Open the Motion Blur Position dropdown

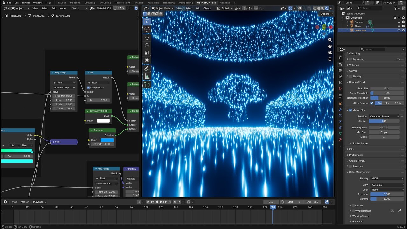pos(384,116)
